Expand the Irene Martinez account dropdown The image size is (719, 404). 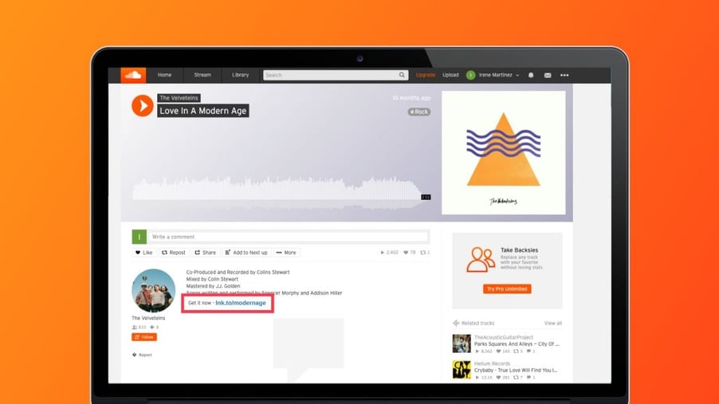point(499,75)
